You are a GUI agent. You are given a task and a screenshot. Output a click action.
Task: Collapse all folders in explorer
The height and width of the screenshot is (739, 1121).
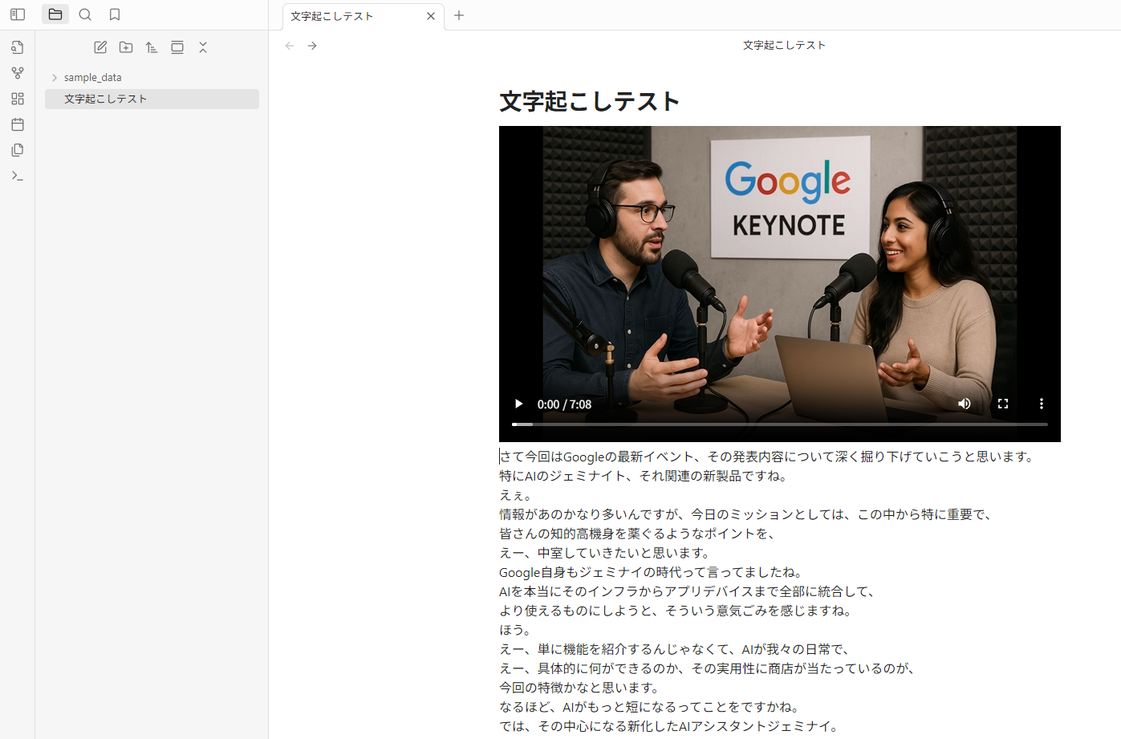click(203, 47)
